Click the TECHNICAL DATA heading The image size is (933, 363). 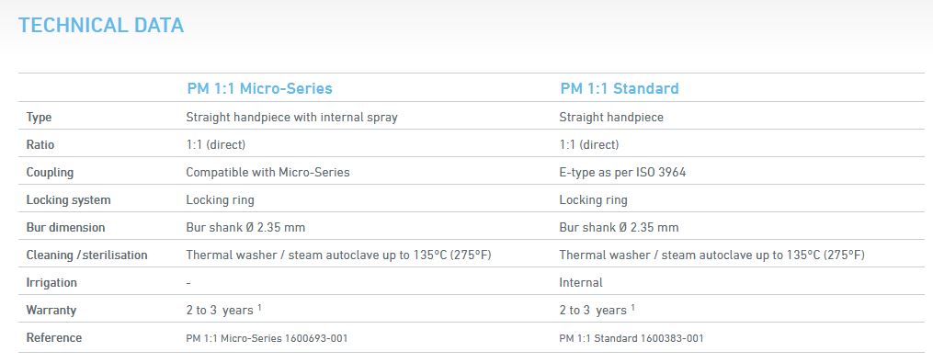101,26
